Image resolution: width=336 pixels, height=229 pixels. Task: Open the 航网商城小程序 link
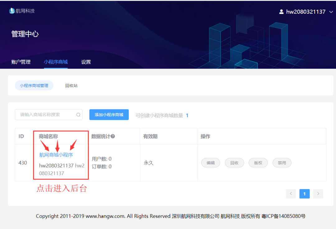coord(56,155)
